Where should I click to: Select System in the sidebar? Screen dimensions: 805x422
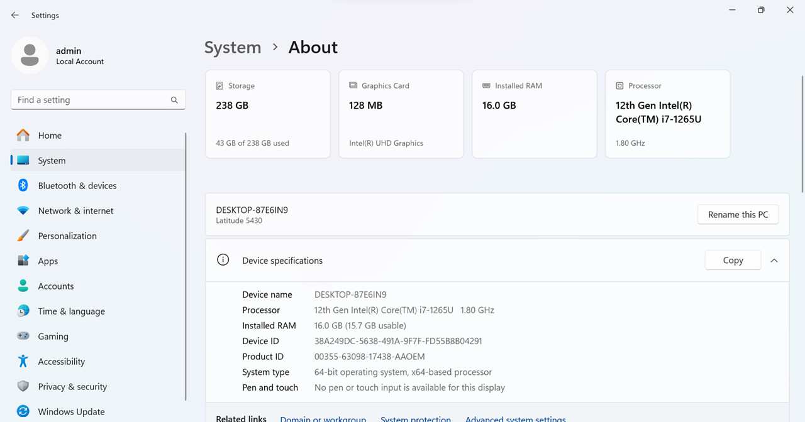(x=98, y=160)
